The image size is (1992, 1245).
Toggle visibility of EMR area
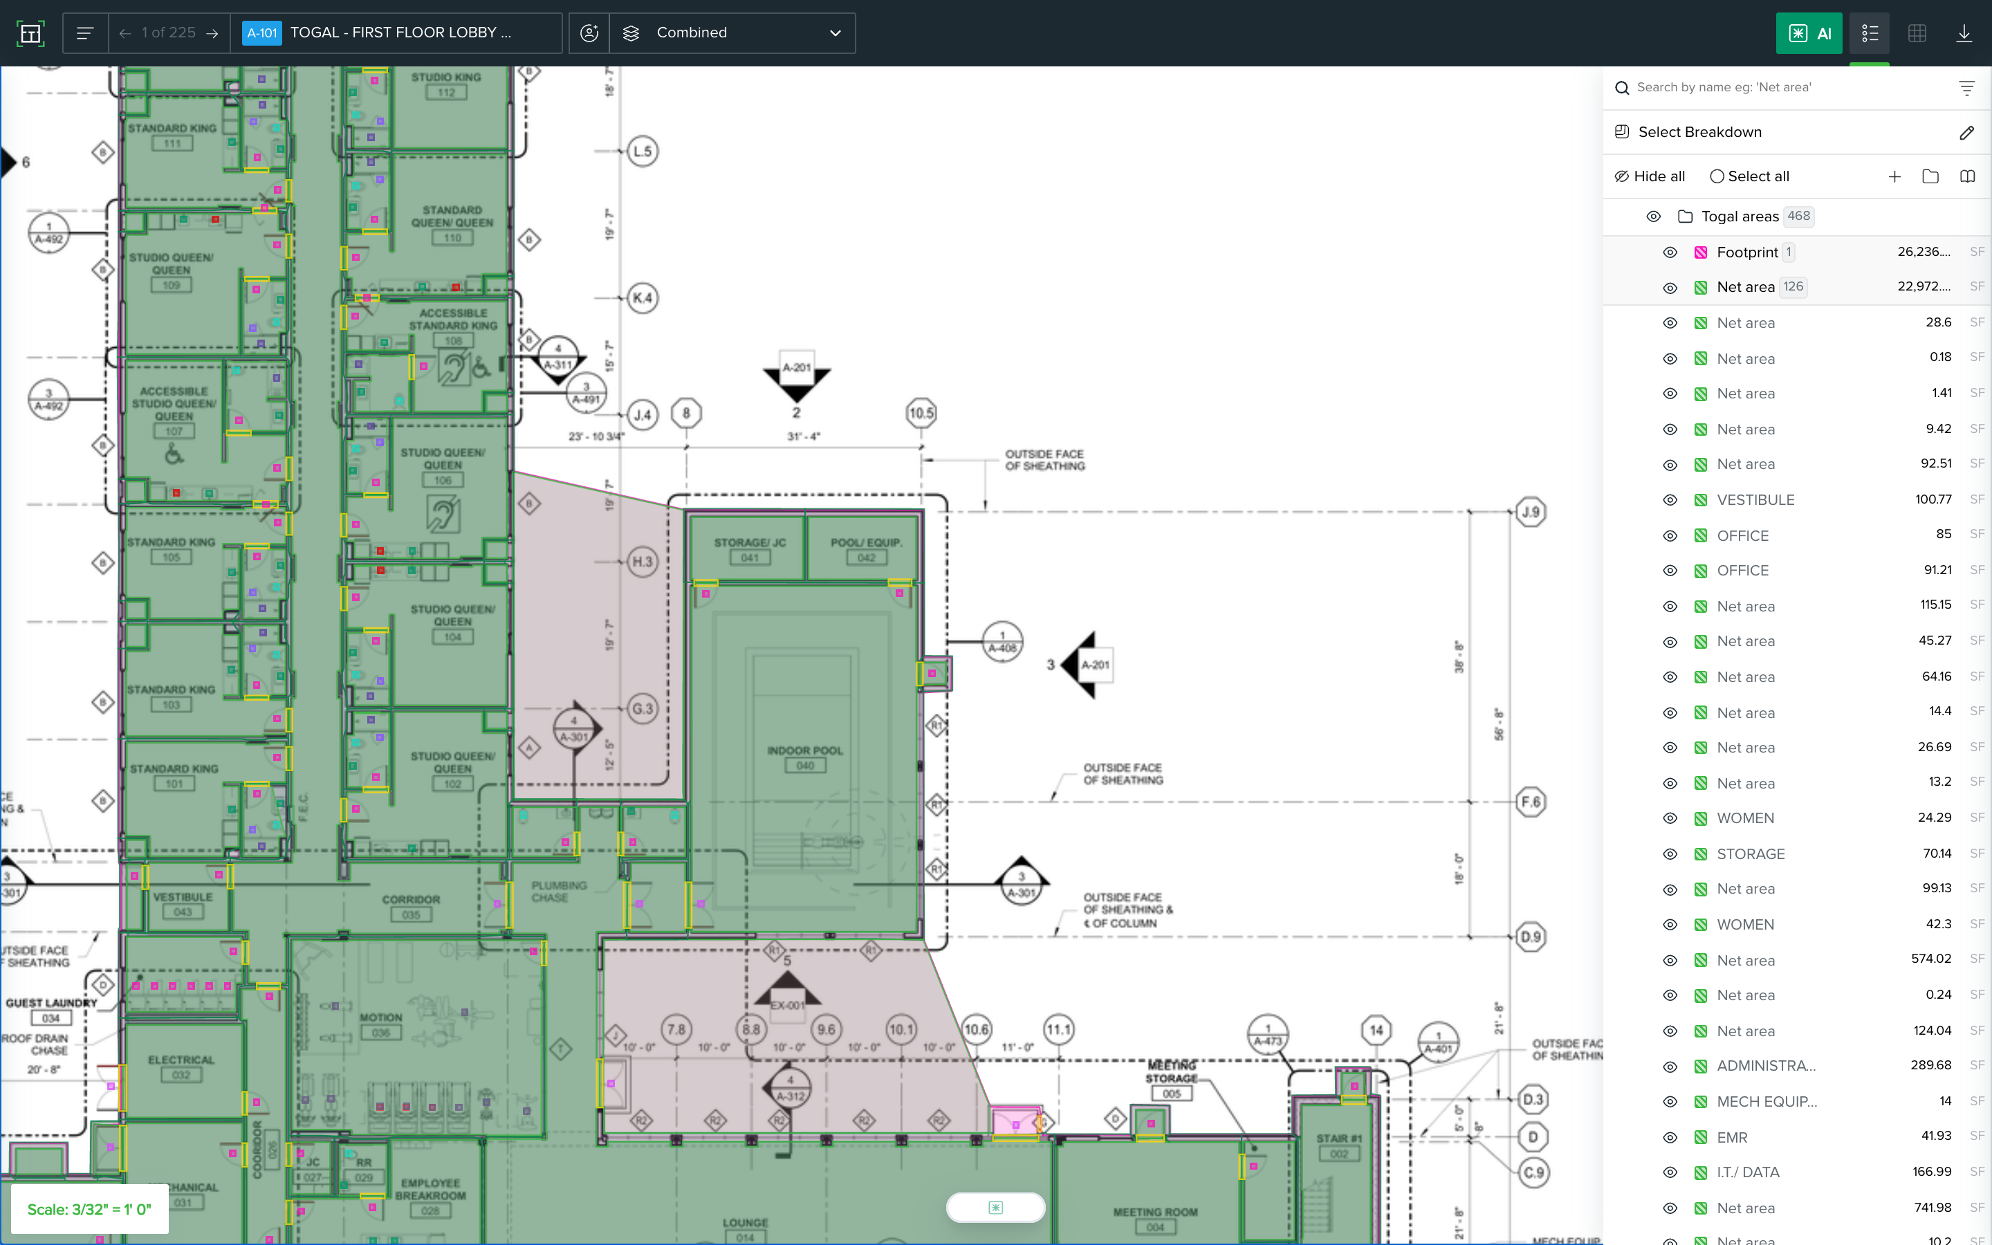pos(1670,1137)
